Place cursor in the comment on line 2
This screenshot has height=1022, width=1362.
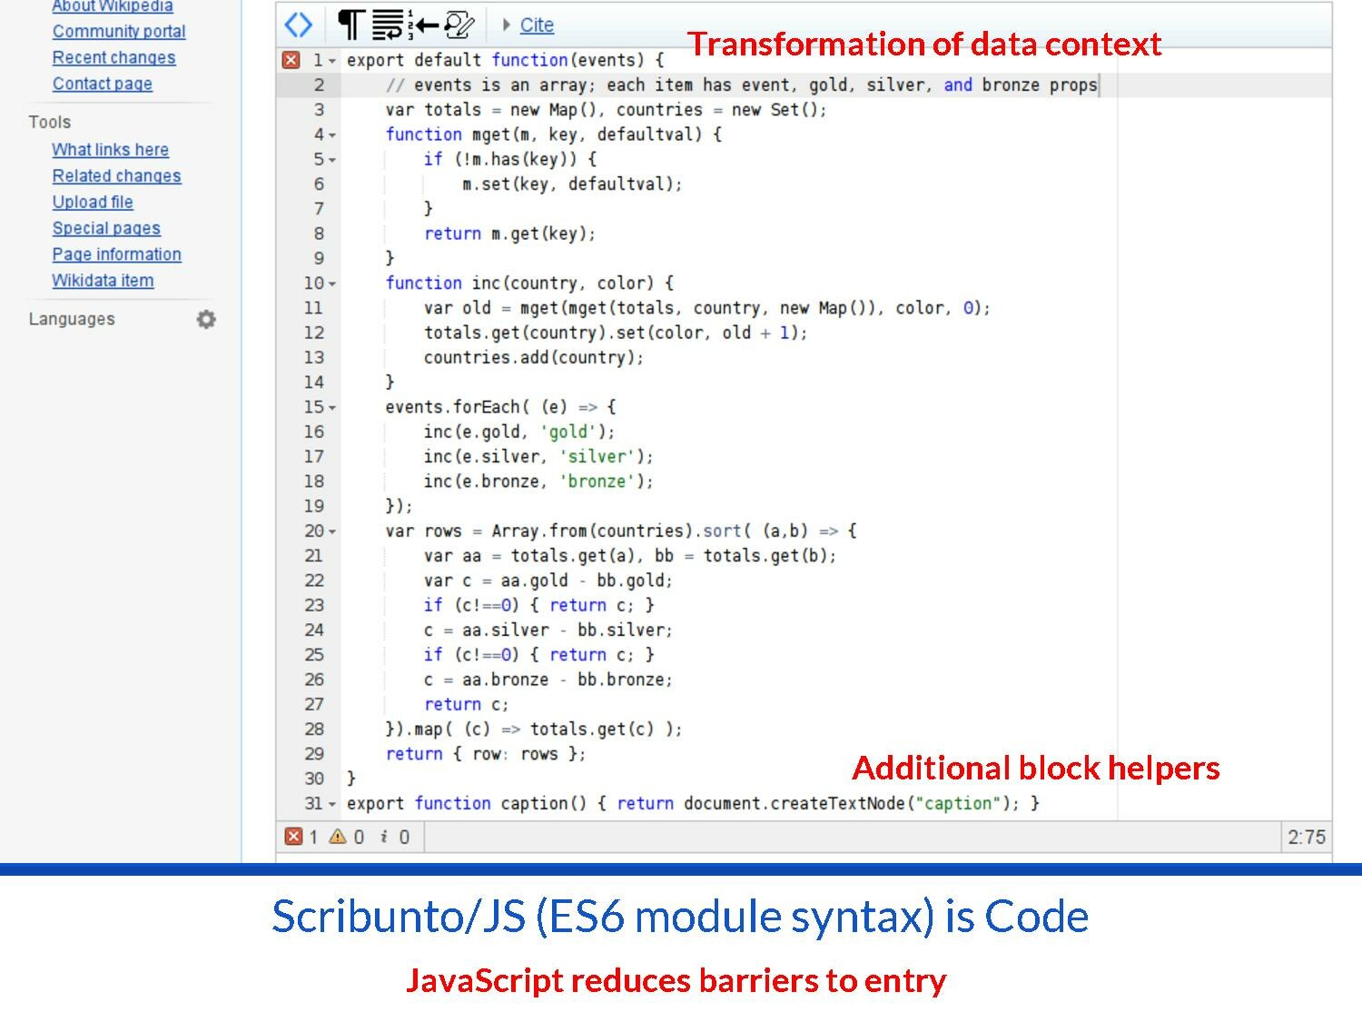tap(742, 85)
